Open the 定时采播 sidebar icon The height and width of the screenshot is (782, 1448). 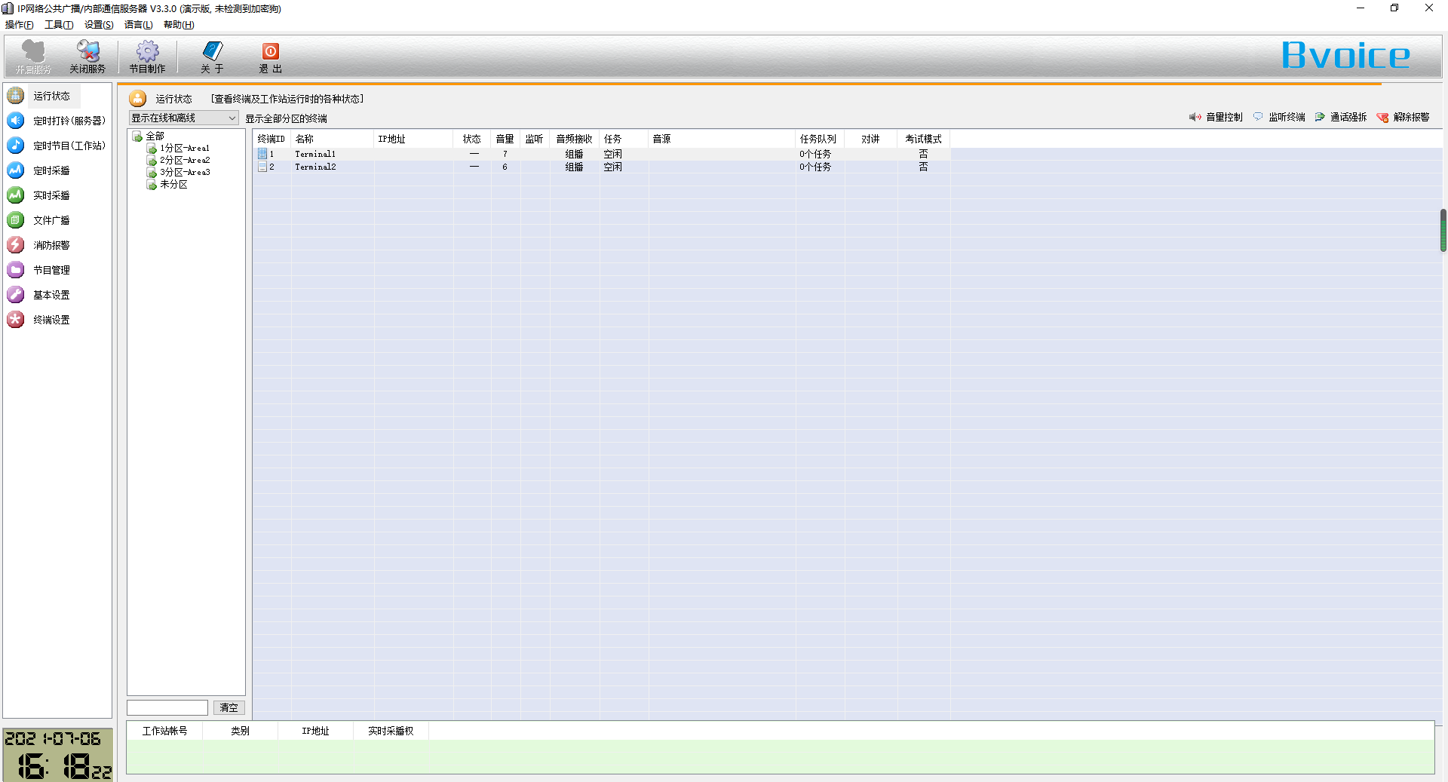(x=16, y=170)
